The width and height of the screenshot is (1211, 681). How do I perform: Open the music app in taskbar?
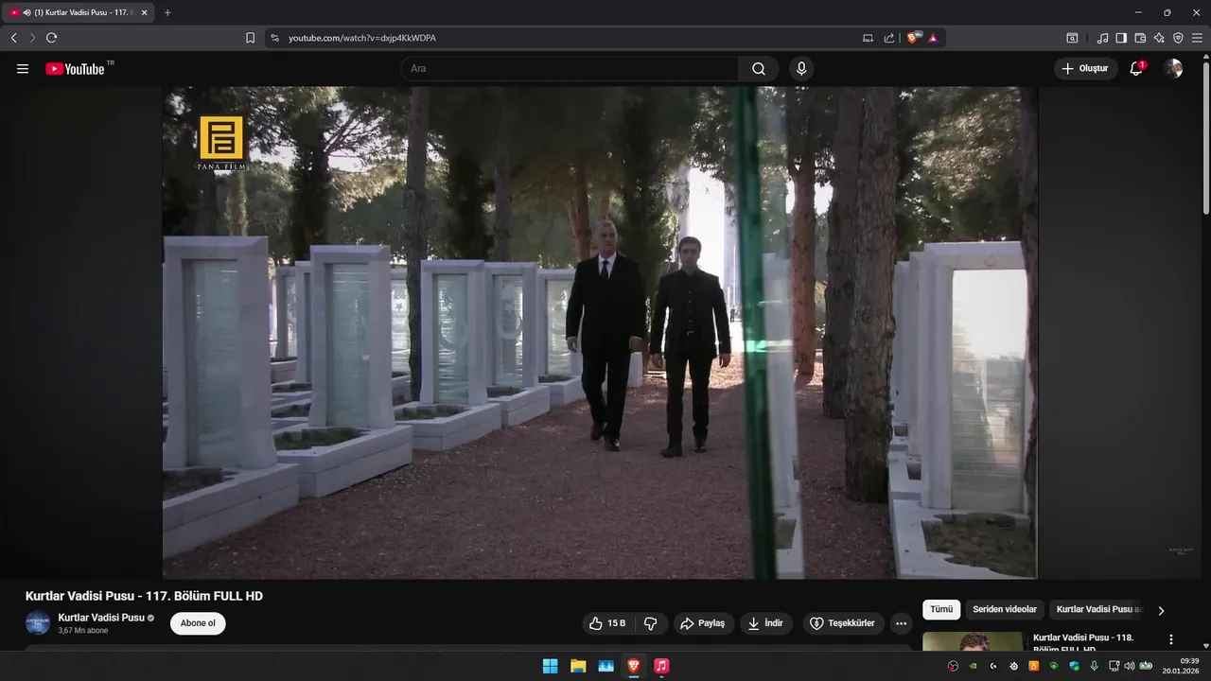click(x=661, y=666)
